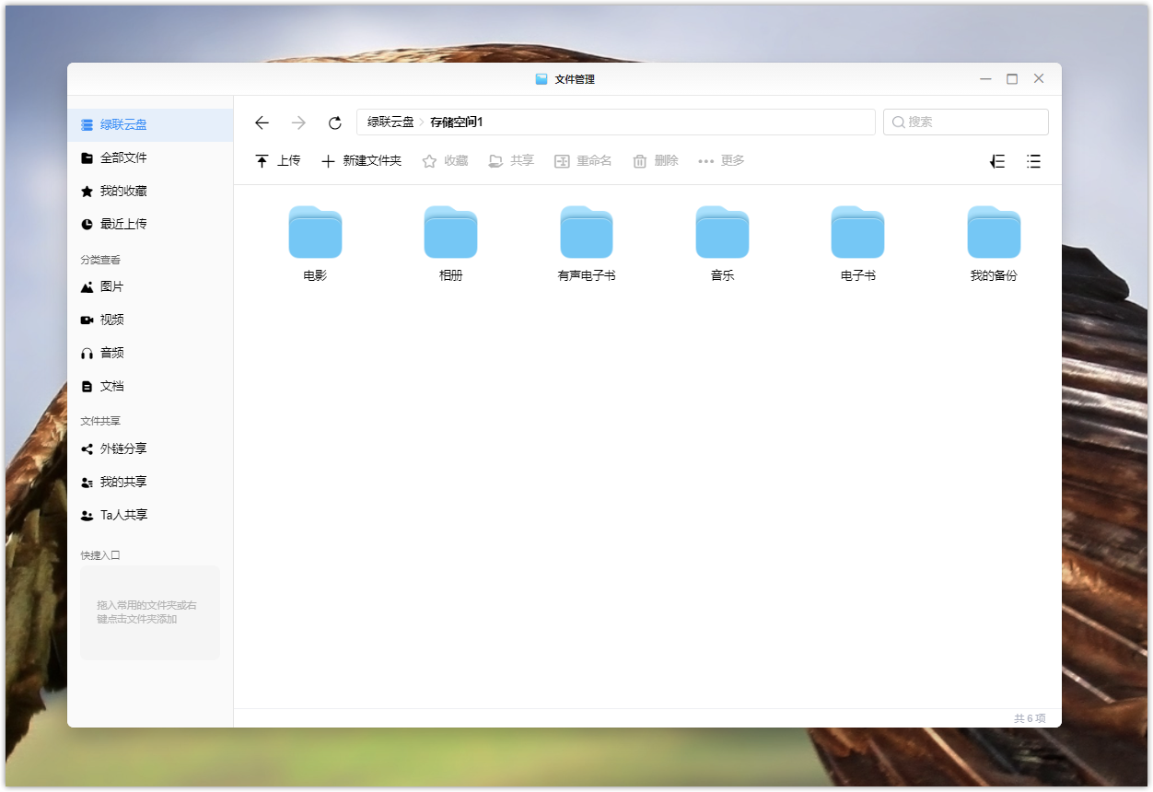The height and width of the screenshot is (792, 1153).
Task: Open the sort order icon
Action: tap(997, 161)
